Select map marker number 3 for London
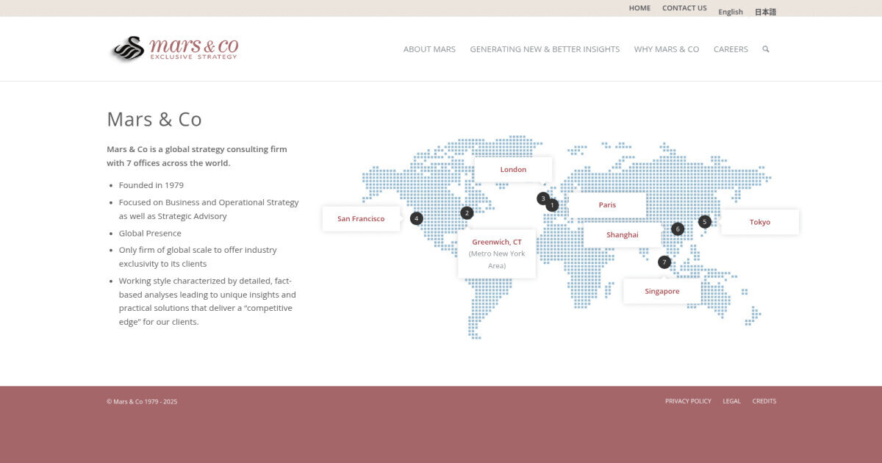 [542, 198]
